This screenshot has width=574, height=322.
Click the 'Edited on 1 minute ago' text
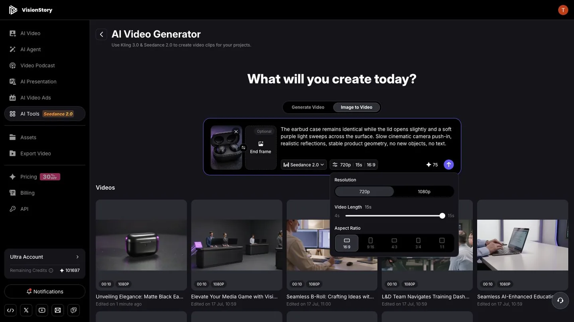point(119,304)
